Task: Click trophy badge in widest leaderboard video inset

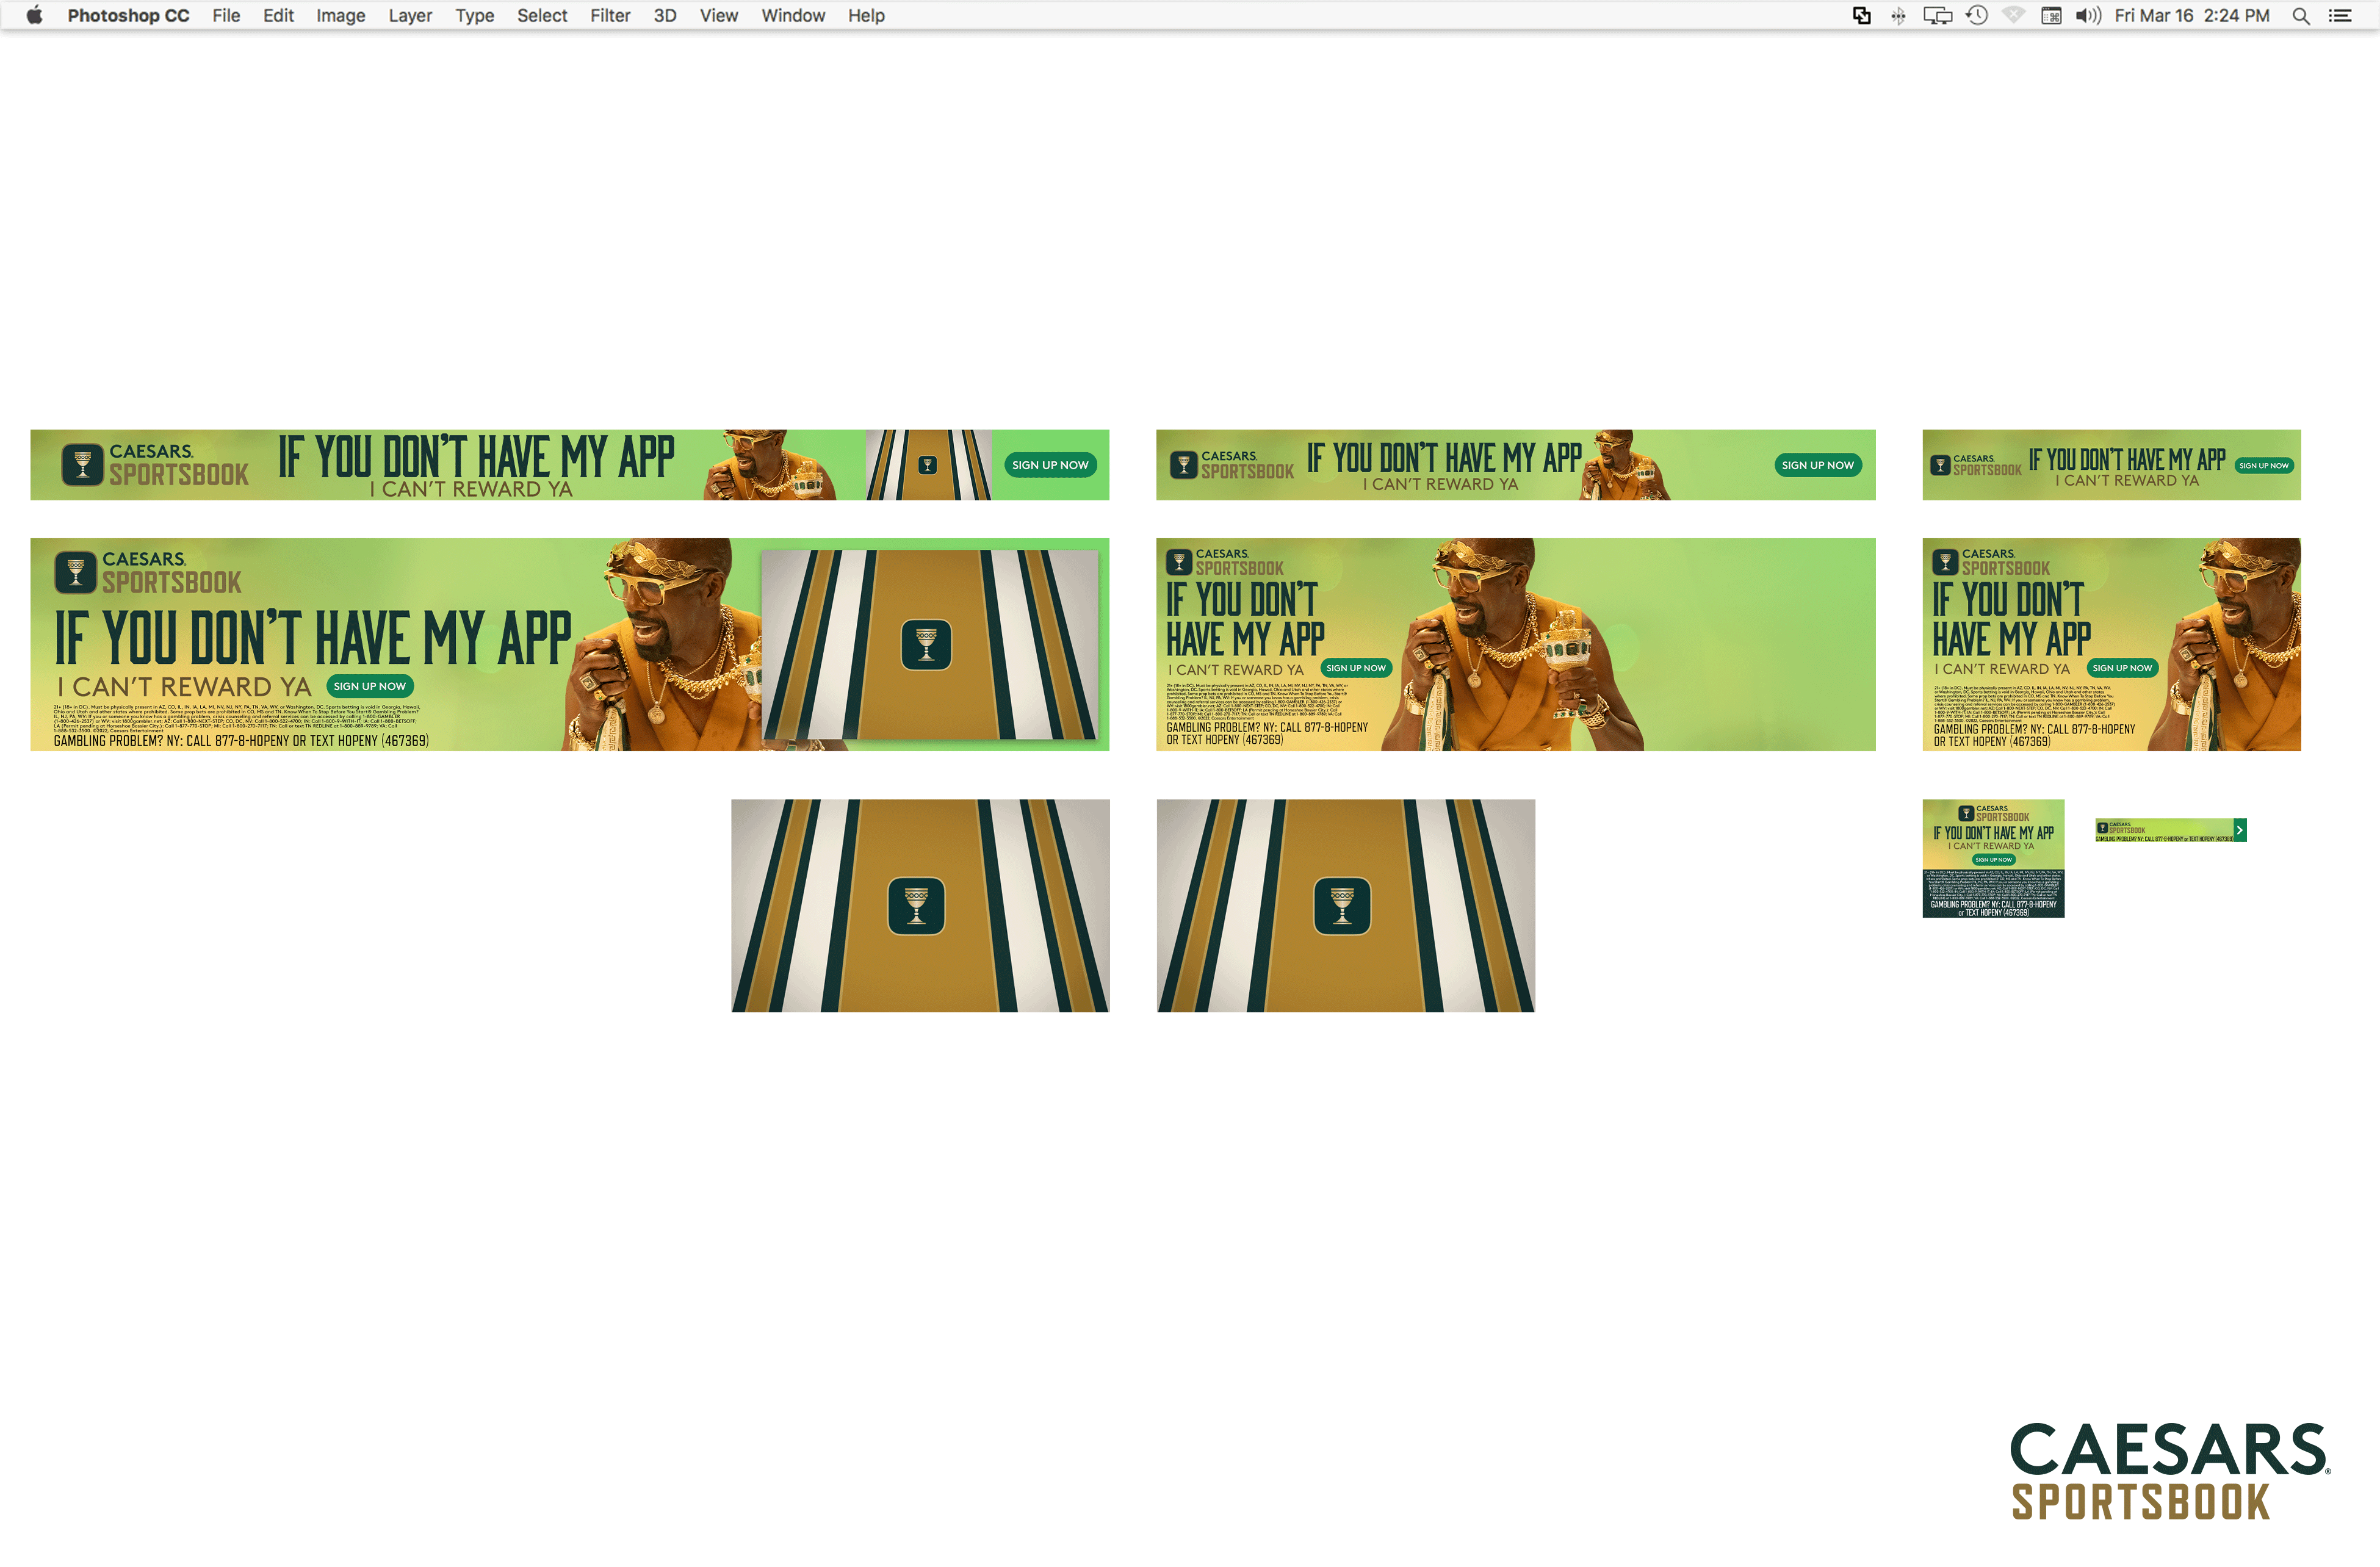Action: click(x=928, y=465)
